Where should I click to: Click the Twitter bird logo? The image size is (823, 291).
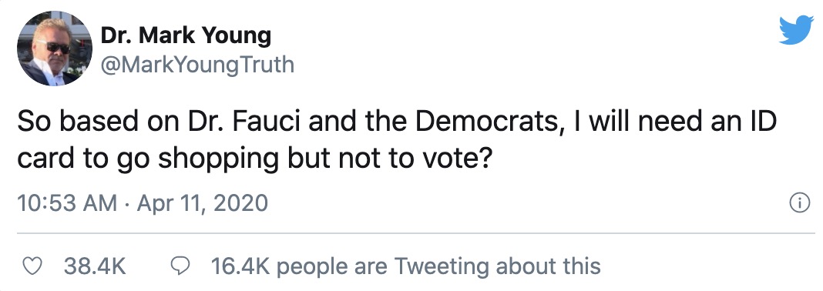tap(796, 31)
